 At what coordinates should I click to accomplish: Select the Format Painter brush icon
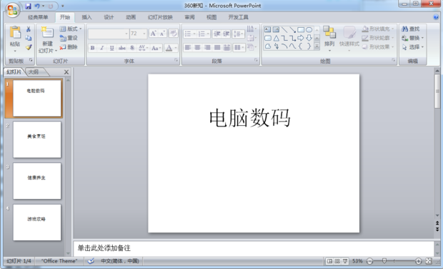click(29, 47)
